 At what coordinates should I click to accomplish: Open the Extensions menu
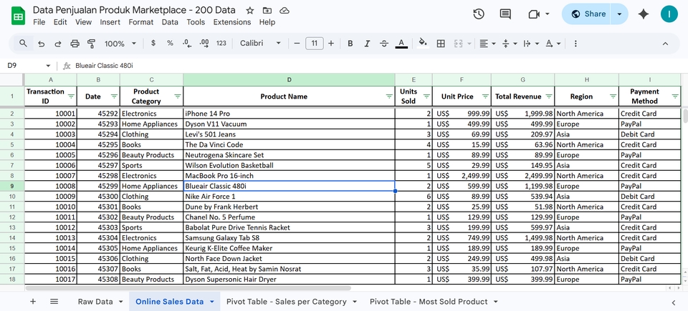(232, 22)
